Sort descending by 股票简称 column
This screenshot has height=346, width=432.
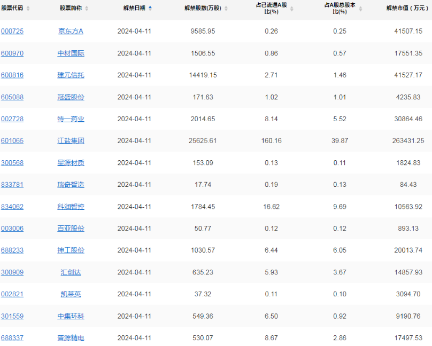pyautogui.click(x=87, y=11)
